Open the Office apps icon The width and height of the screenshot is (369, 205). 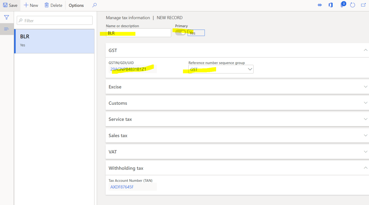[330, 5]
